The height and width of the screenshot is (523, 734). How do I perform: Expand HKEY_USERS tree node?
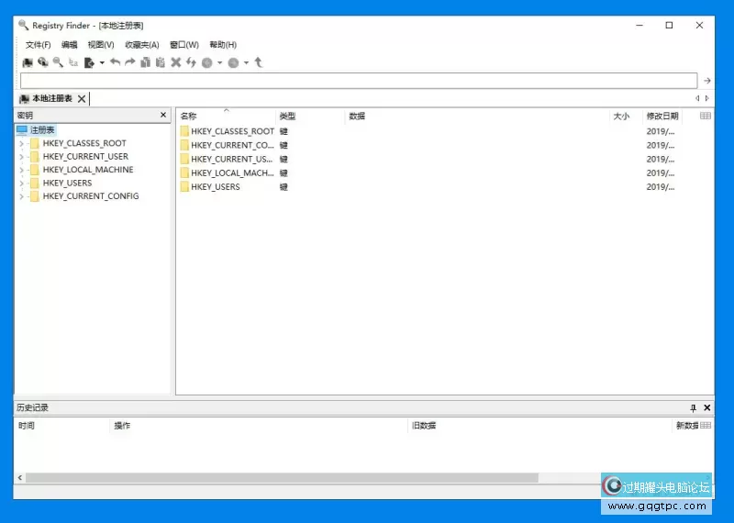pyautogui.click(x=21, y=184)
